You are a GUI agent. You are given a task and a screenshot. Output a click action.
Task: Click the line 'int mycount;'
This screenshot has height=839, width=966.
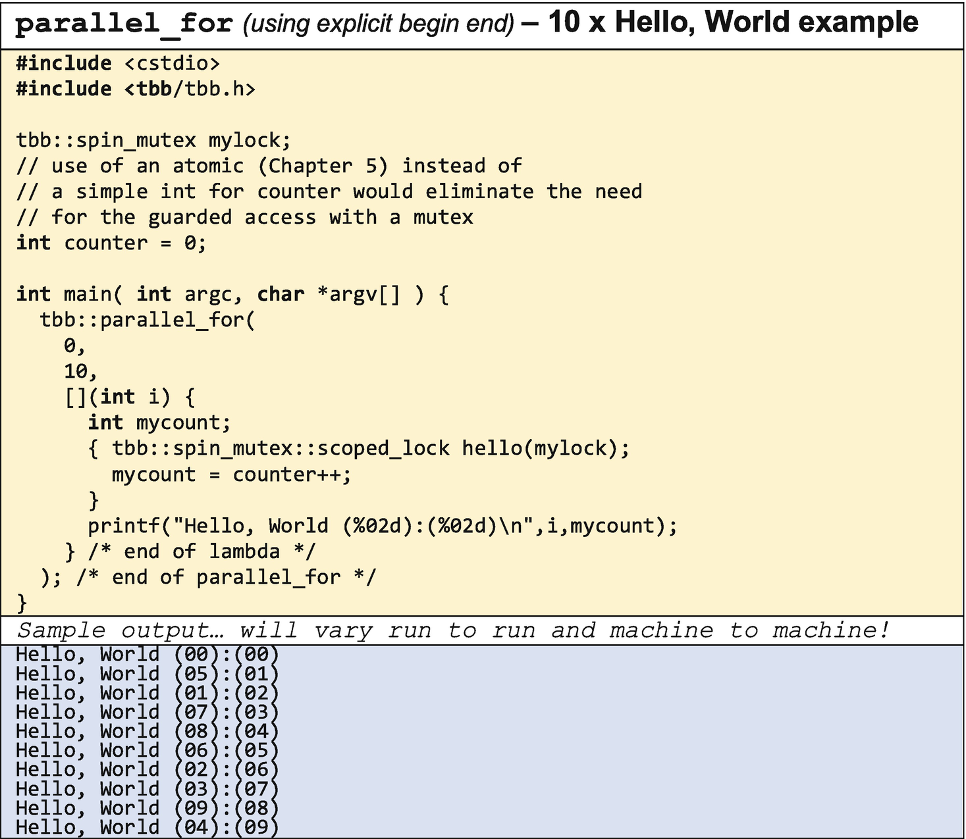click(160, 423)
